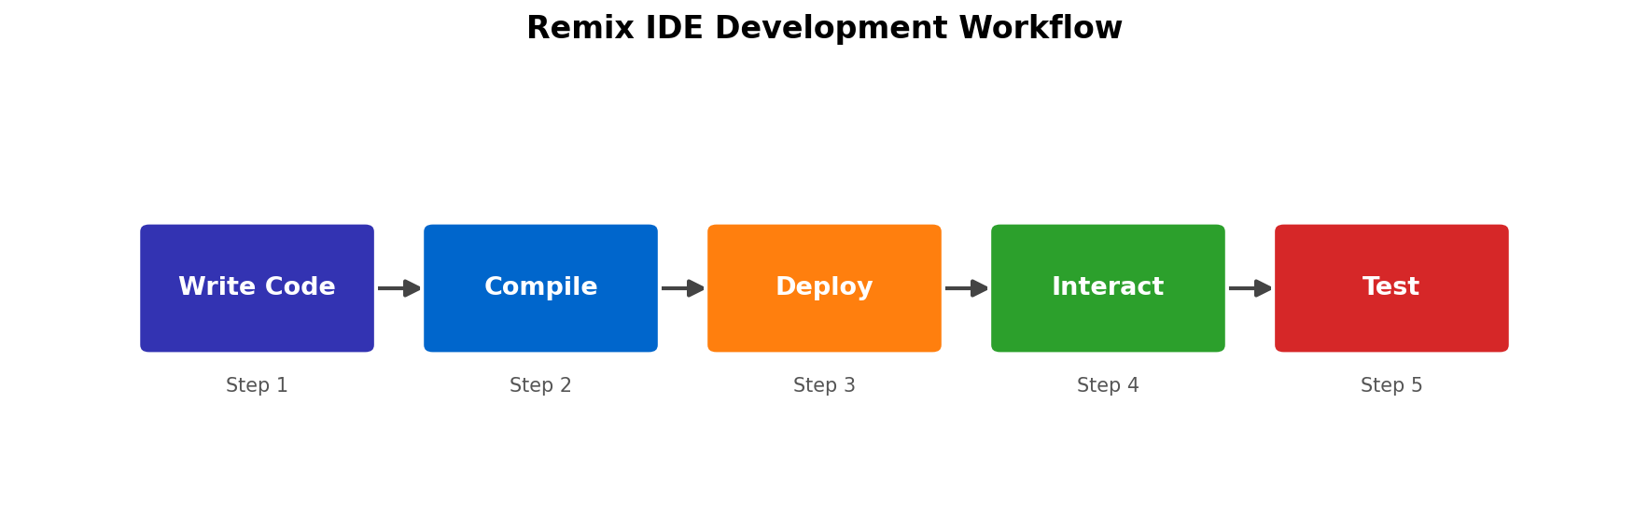Click the blue Compile box
The image size is (1649, 529).
click(540, 288)
